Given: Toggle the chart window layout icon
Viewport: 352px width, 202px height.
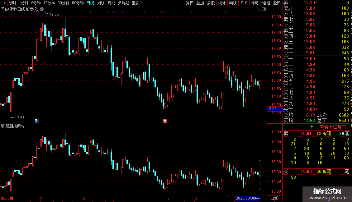Looking at the screenshot, I should click(264, 9).
